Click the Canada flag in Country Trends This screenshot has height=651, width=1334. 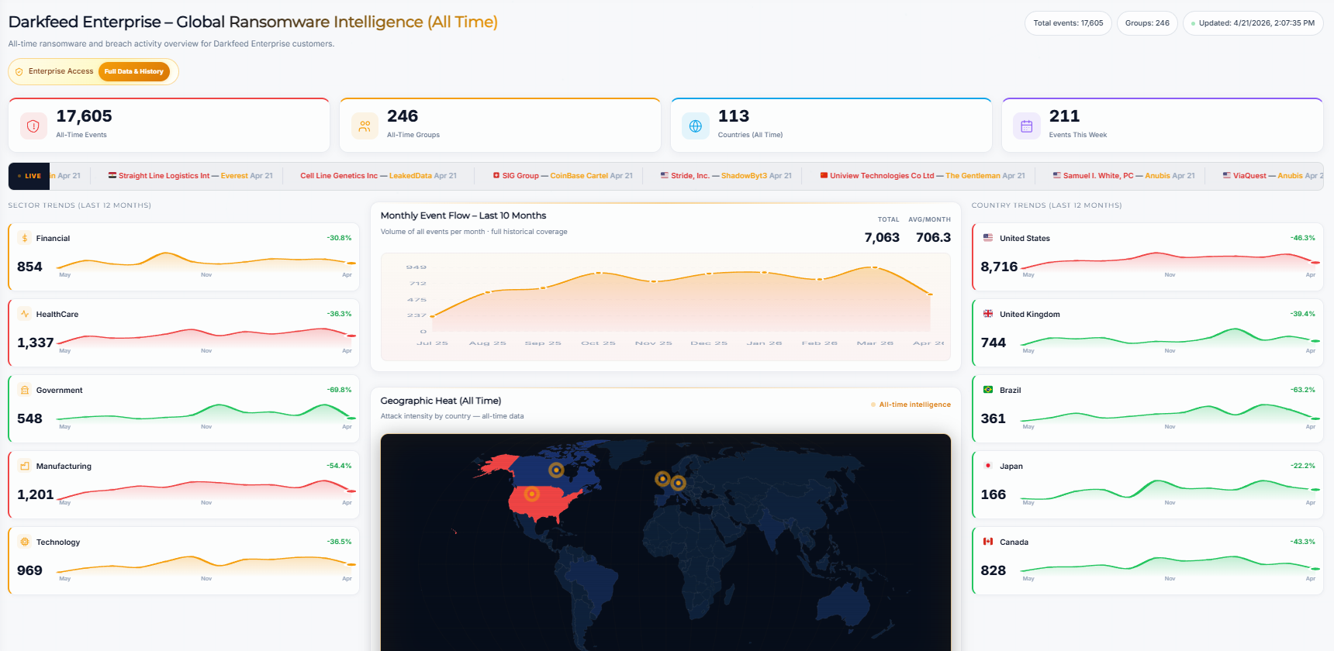(x=988, y=542)
